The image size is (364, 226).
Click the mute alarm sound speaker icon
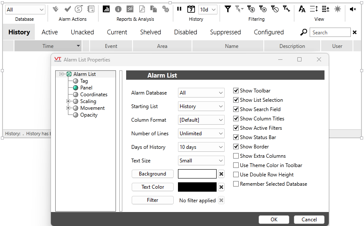click(353, 9)
